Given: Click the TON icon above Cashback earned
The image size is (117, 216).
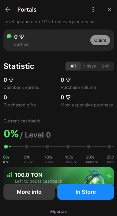Looking at the screenshot, I should [11, 80].
